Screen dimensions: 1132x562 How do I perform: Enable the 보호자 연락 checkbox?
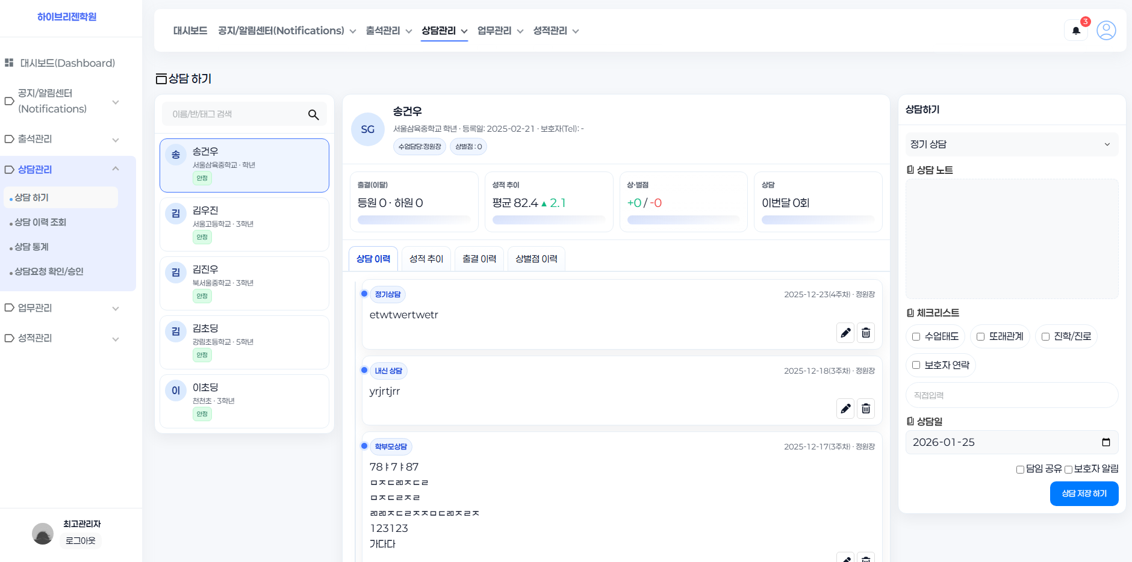[916, 365]
